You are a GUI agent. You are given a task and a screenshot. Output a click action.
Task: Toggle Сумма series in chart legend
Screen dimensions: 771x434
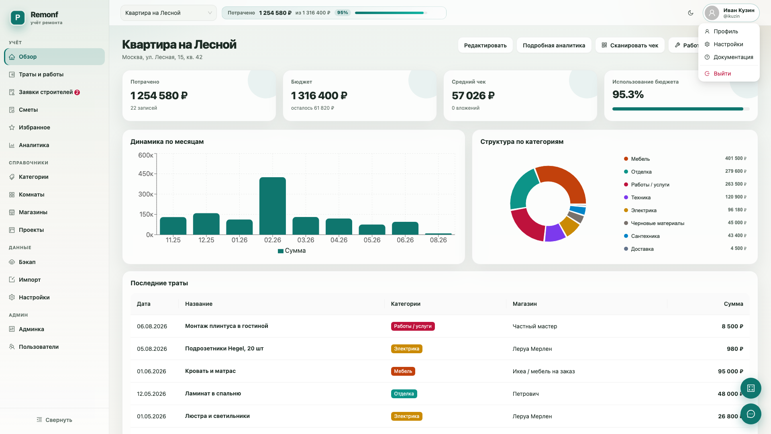point(292,251)
